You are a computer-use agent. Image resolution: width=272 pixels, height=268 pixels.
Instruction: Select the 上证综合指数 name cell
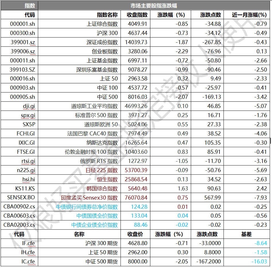click(102, 24)
